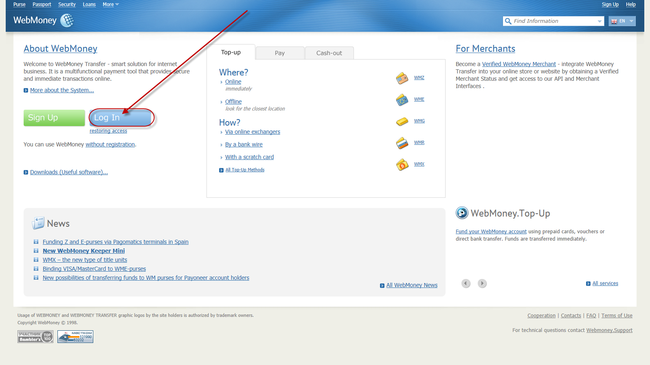Open the Terms of Use footer link
The width and height of the screenshot is (650, 365).
[x=617, y=316]
